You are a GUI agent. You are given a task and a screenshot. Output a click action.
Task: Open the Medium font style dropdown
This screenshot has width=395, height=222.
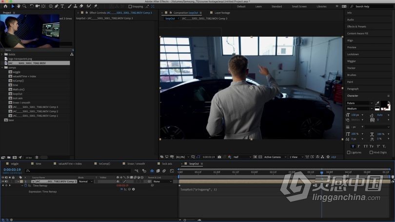(360, 109)
